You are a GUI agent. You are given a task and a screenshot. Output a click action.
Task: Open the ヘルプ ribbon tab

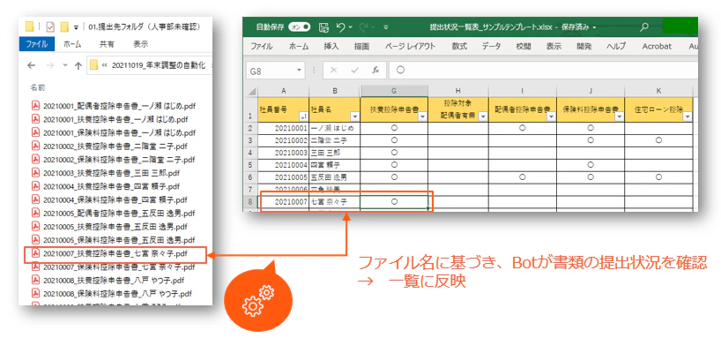[x=616, y=46]
